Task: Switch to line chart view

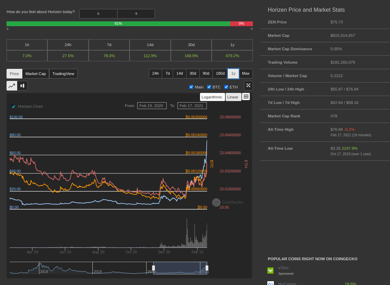Action: 12,86
